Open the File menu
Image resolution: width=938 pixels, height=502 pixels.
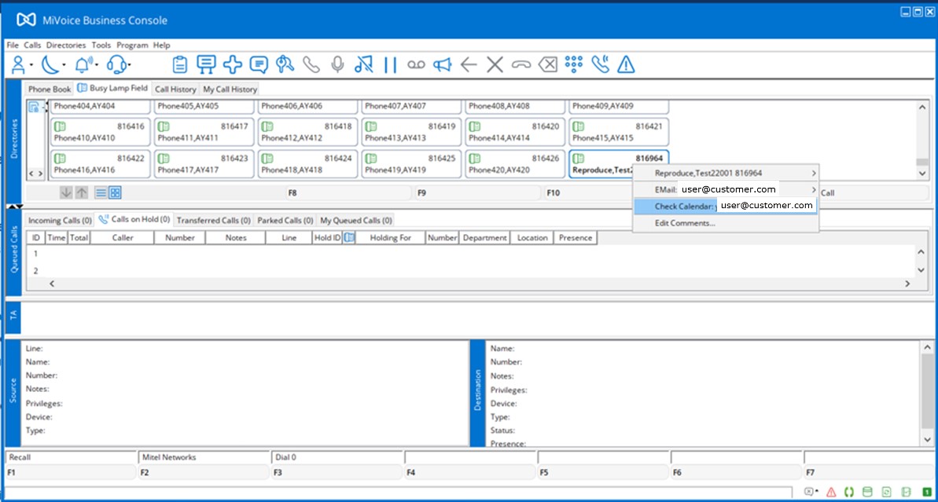[13, 45]
